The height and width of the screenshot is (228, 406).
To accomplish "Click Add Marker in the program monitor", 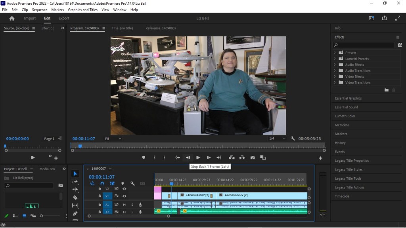I will (x=144, y=158).
